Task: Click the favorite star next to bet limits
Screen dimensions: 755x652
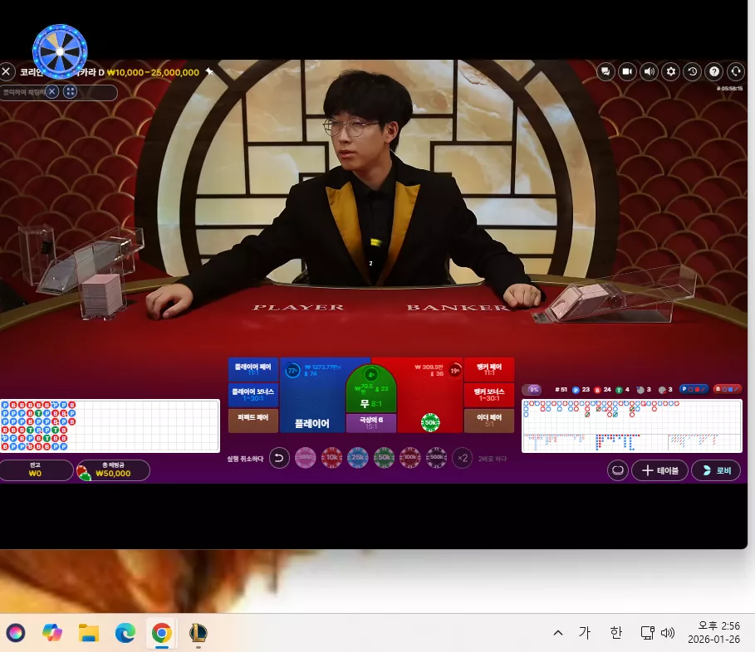Action: [209, 71]
